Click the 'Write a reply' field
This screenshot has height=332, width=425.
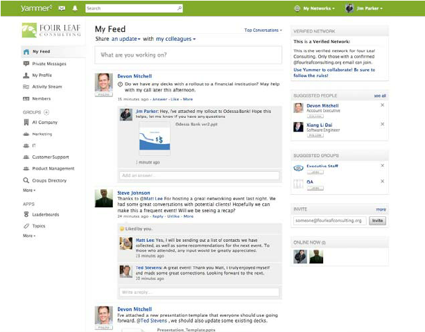[199, 292]
